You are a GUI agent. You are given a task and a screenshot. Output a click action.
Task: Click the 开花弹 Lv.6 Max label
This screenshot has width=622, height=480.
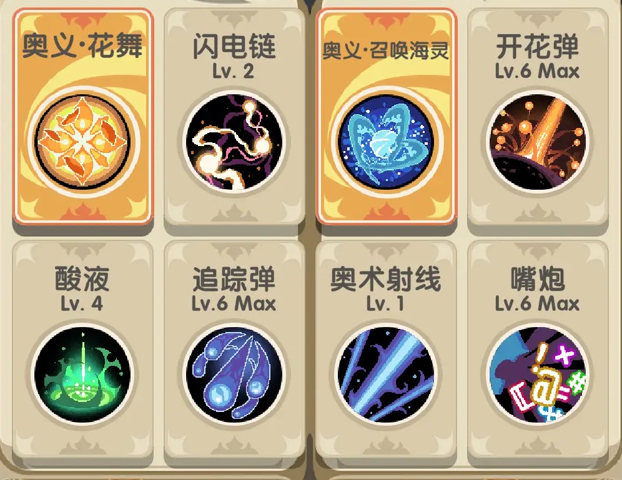pos(538,71)
